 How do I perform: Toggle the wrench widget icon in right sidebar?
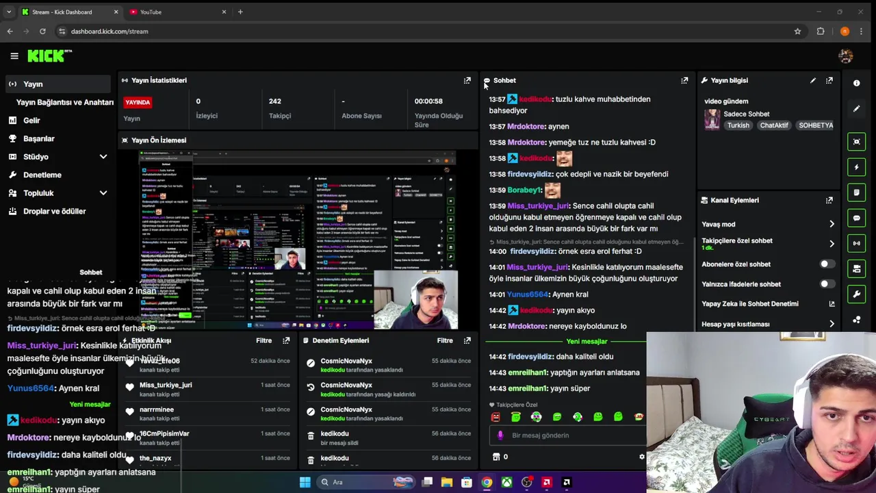[x=856, y=294]
